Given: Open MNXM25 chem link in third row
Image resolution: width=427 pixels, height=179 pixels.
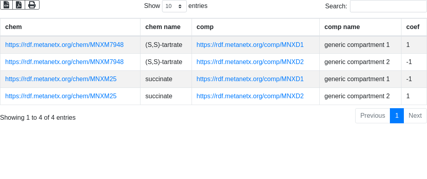Looking at the screenshot, I should 61,79.
